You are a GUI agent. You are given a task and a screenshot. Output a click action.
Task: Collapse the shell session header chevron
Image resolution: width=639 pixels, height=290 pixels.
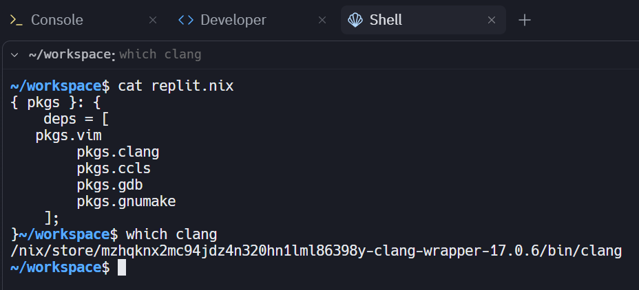click(x=15, y=54)
